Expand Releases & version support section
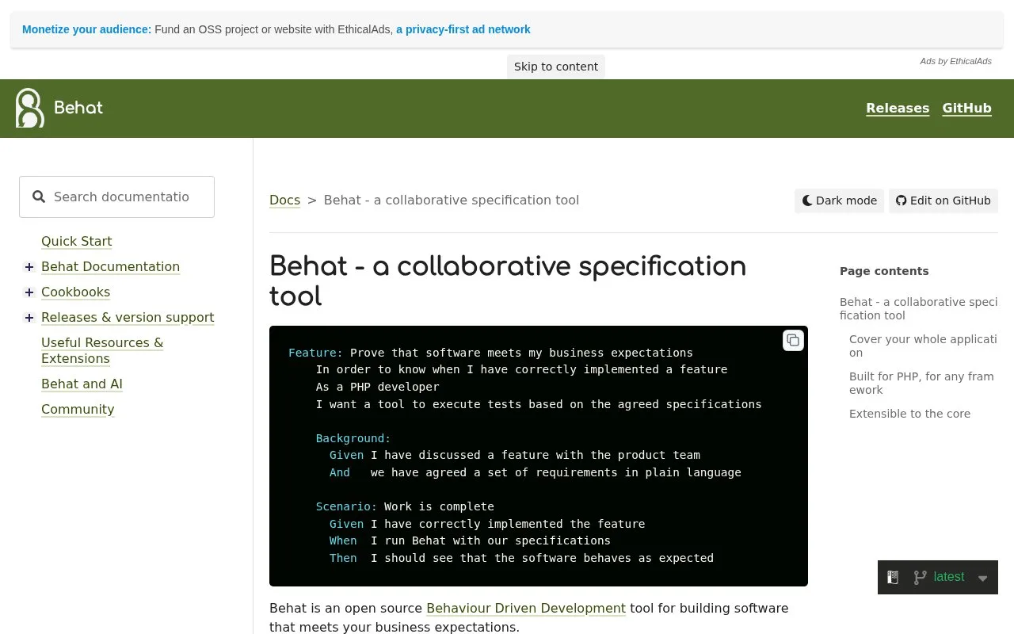The width and height of the screenshot is (1014, 634). coord(29,318)
